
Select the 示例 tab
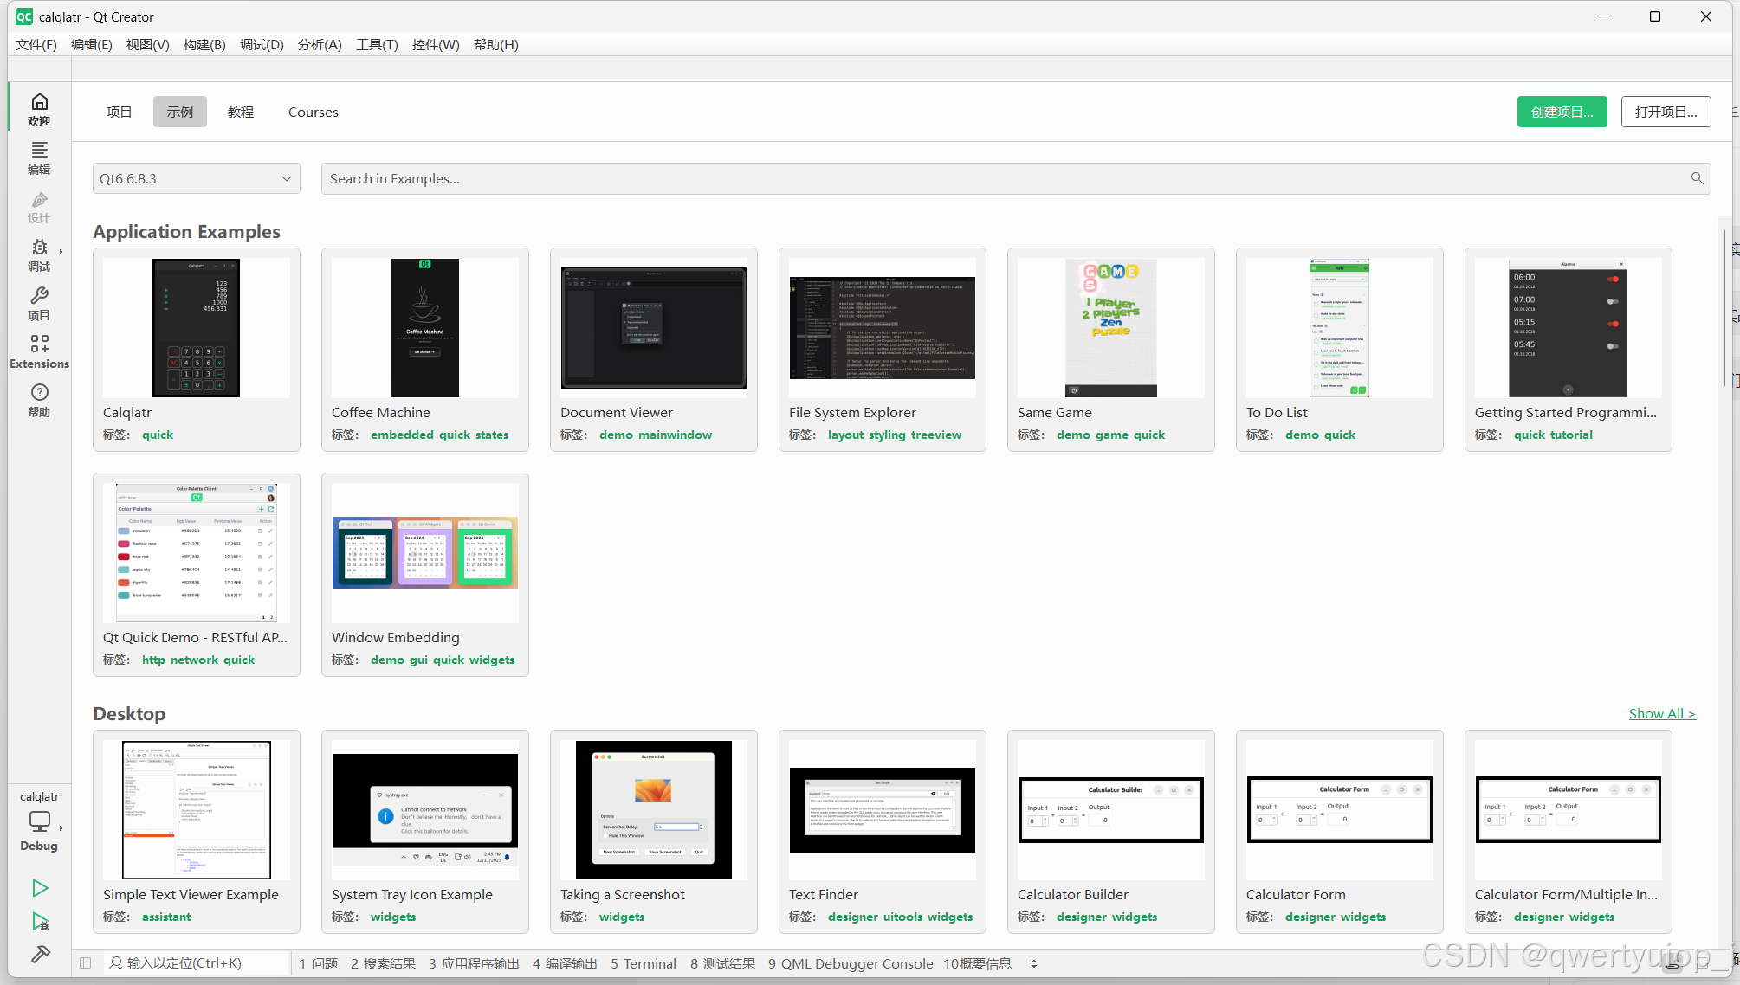click(x=180, y=112)
